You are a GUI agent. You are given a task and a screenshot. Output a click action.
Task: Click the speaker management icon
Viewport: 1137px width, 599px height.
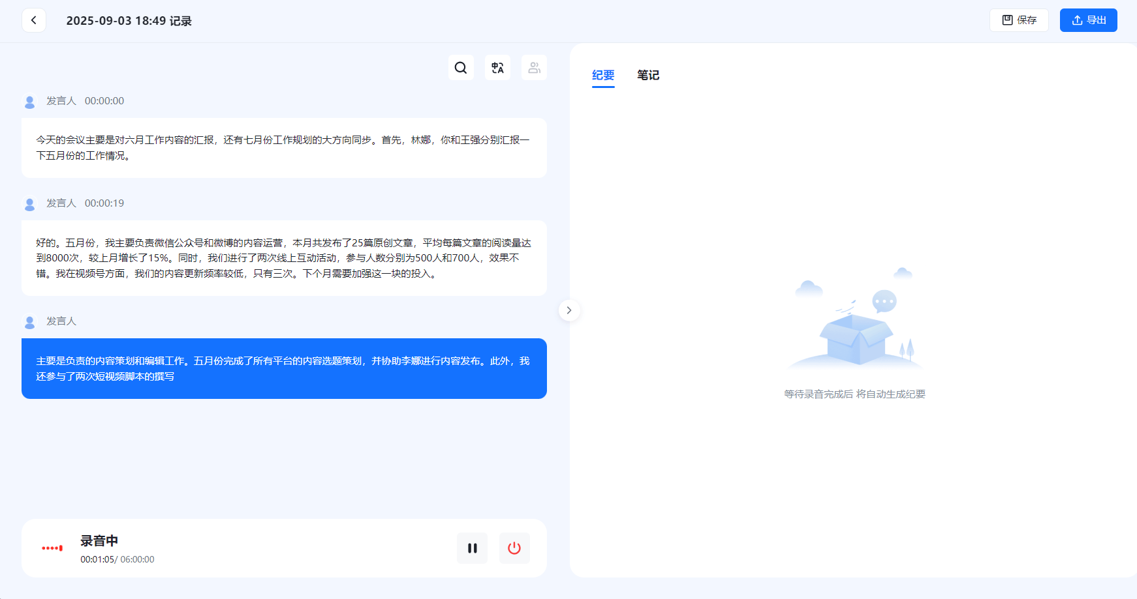click(534, 68)
